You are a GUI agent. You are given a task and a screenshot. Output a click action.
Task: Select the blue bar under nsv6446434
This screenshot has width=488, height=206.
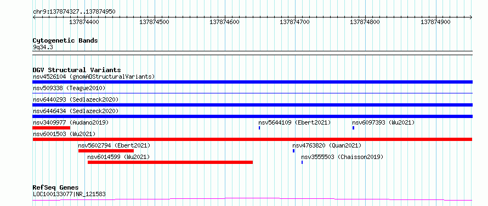[252, 116]
